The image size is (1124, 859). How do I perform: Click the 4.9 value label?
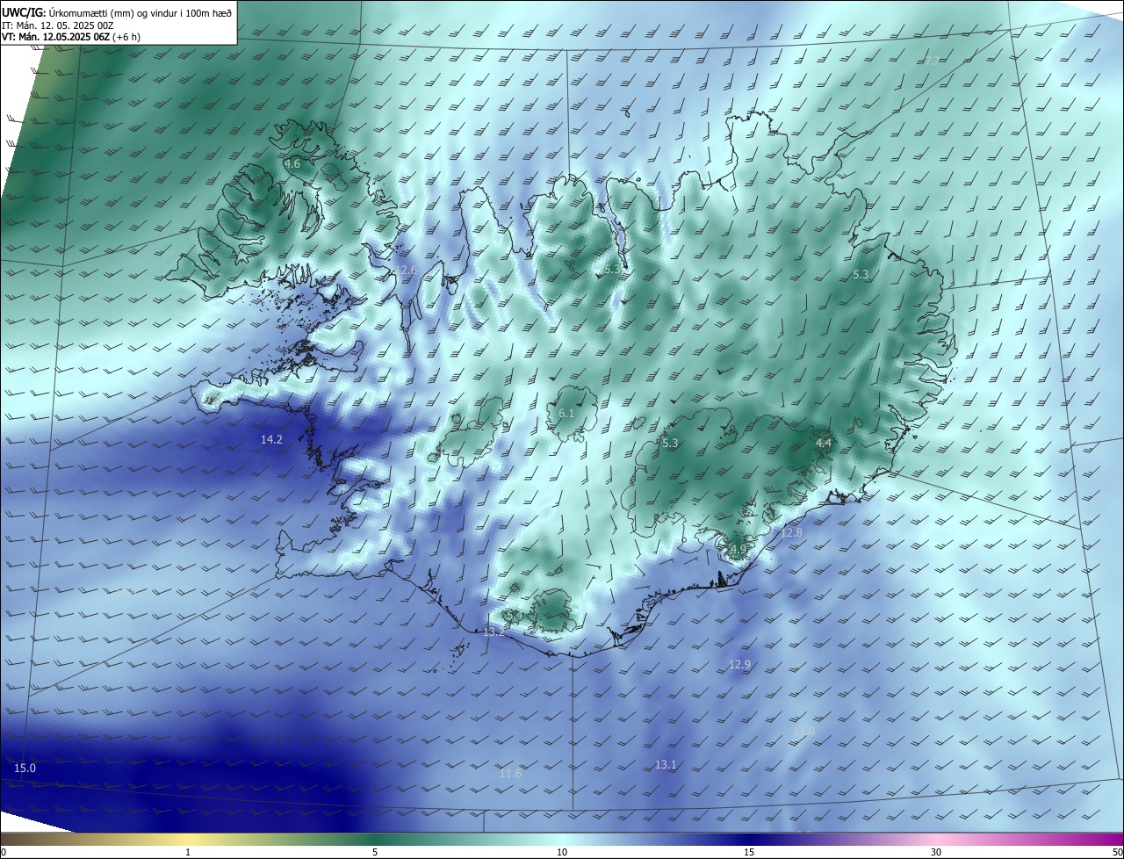738,549
